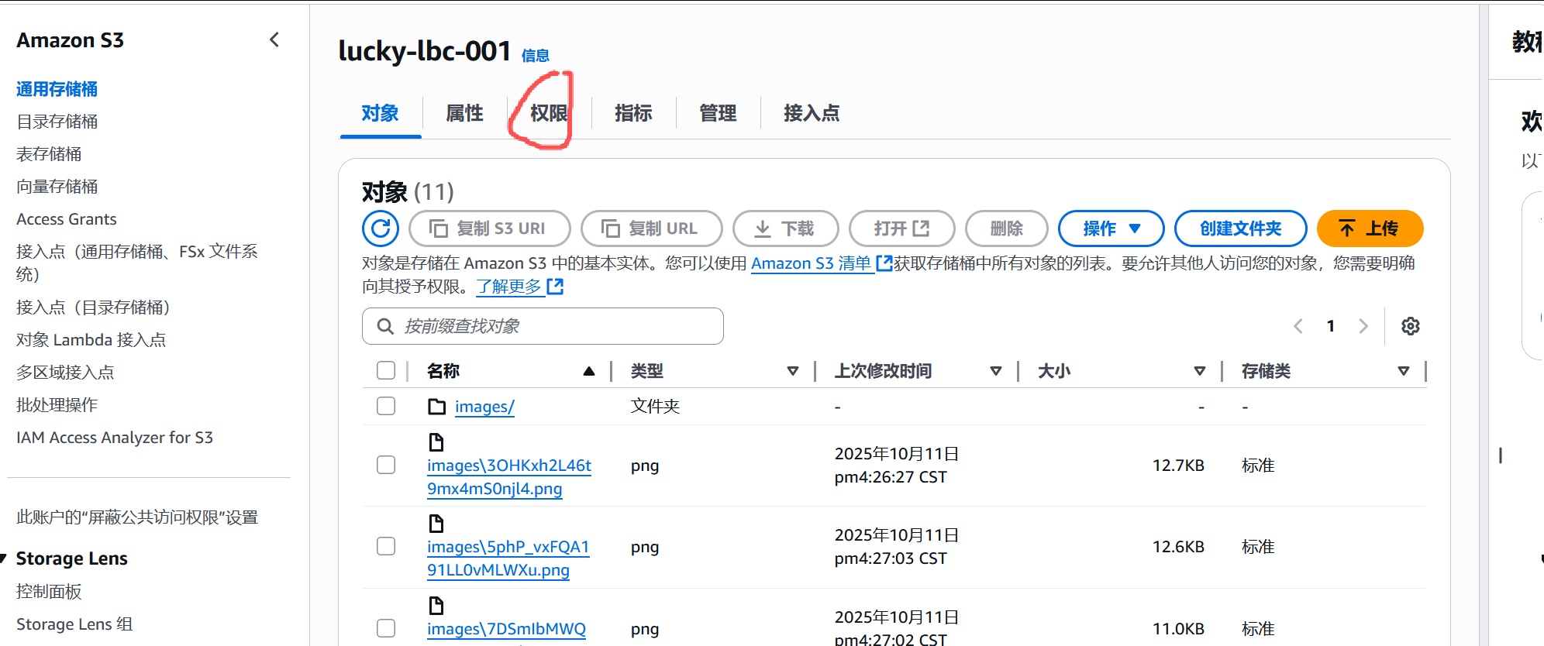Refresh the objects list
Image resolution: width=1544 pixels, height=646 pixels.
(381, 229)
